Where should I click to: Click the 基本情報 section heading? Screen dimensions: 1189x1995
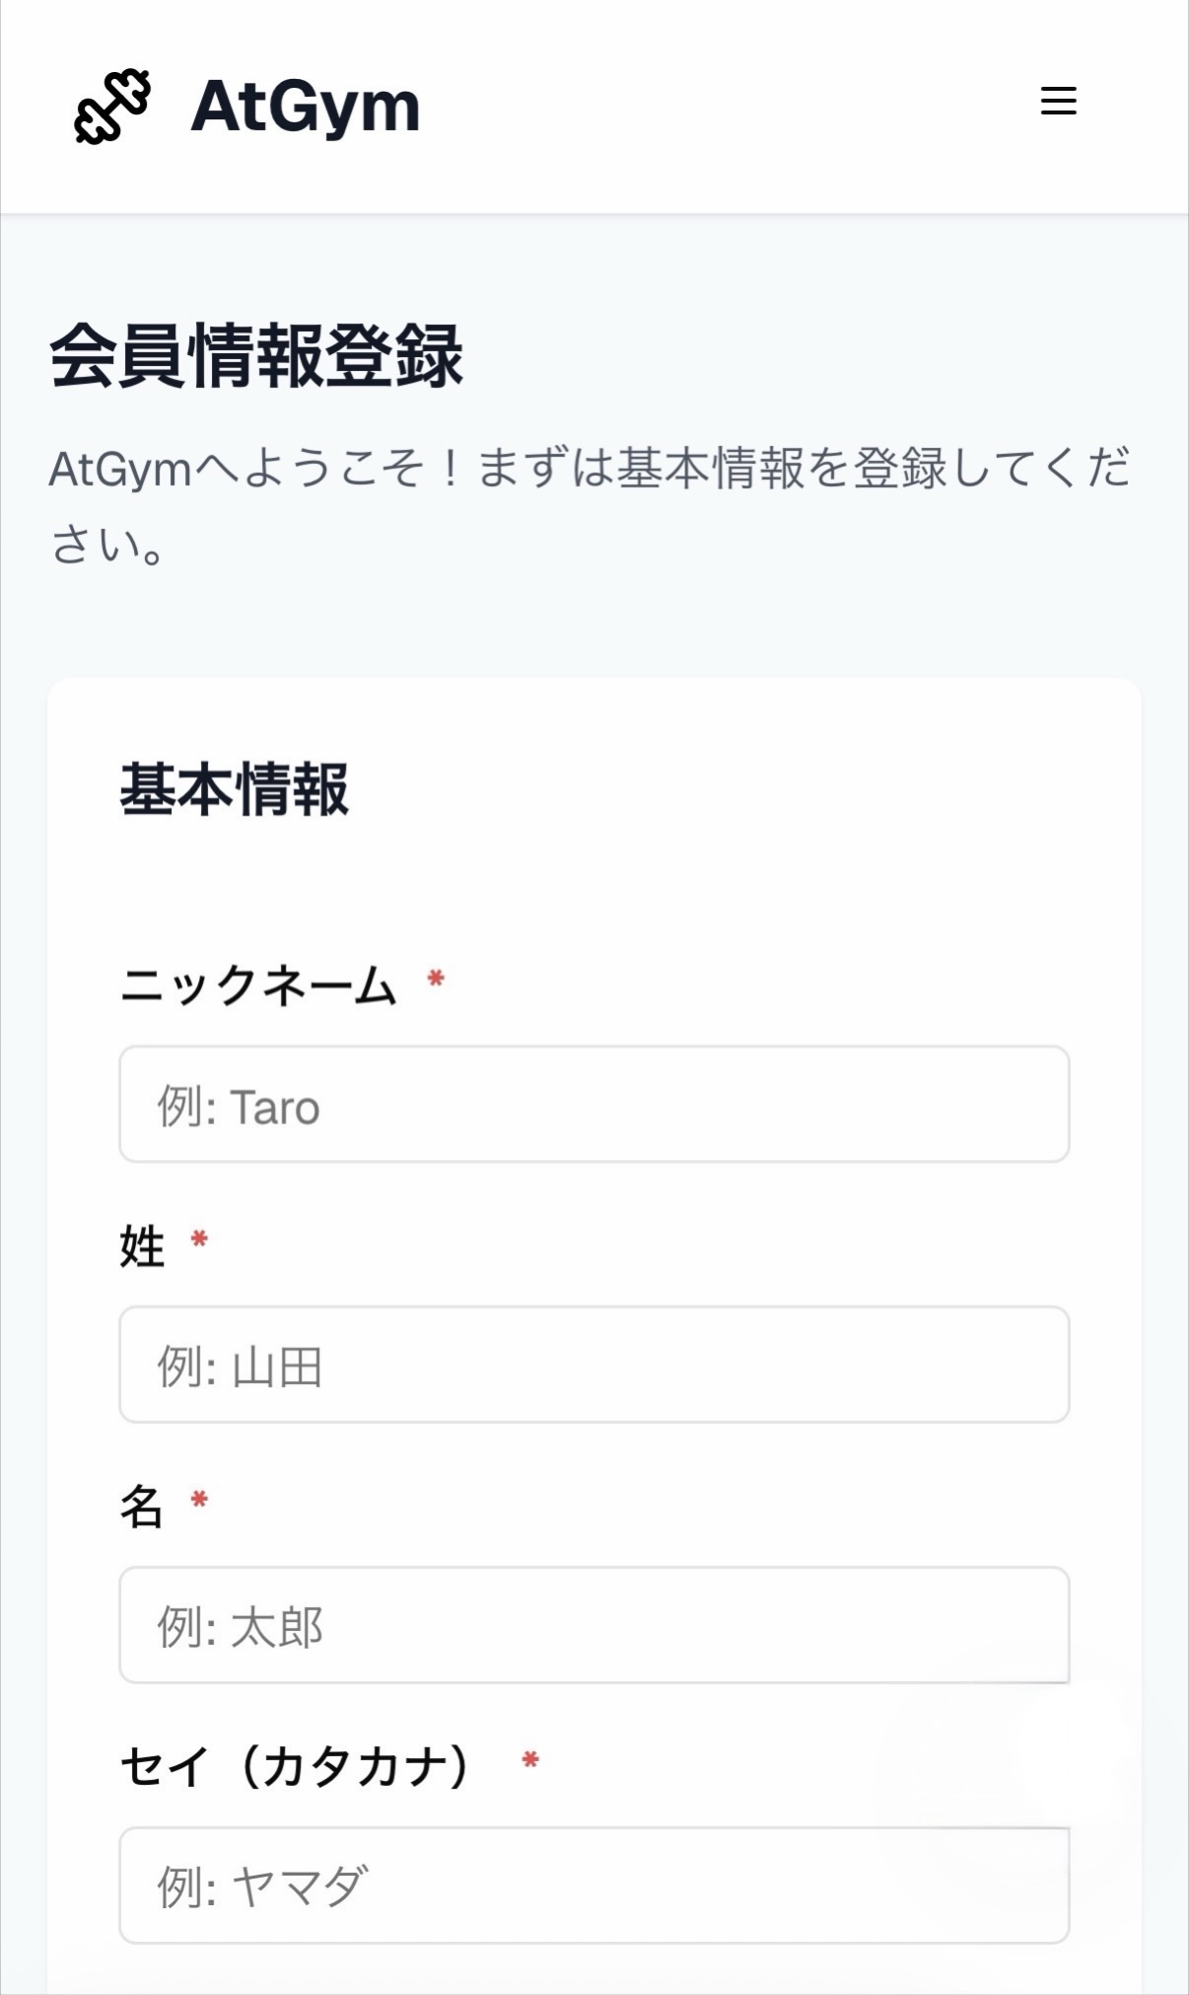click(234, 789)
